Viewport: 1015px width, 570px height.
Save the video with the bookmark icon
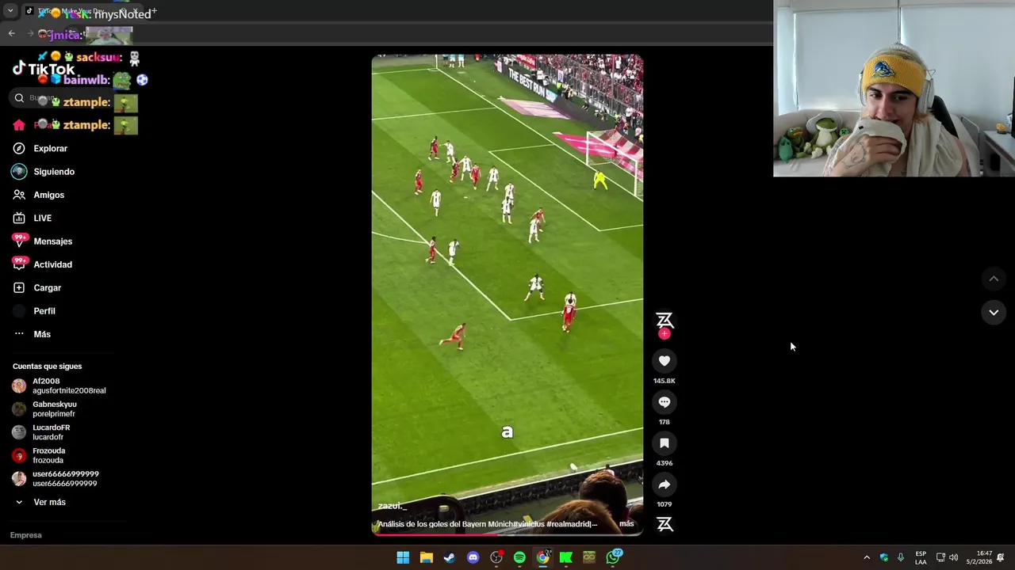coord(665,443)
